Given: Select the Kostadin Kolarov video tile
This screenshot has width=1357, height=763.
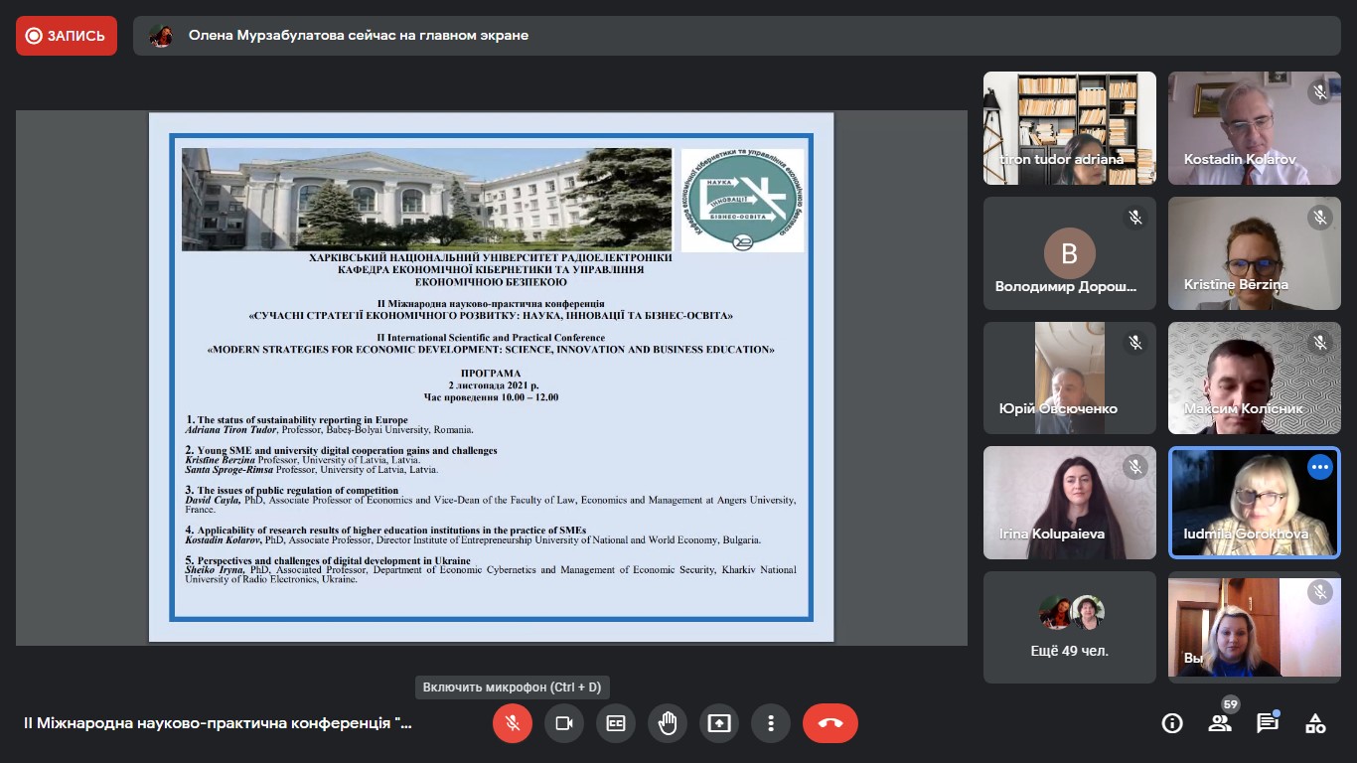Looking at the screenshot, I should click(x=1254, y=128).
